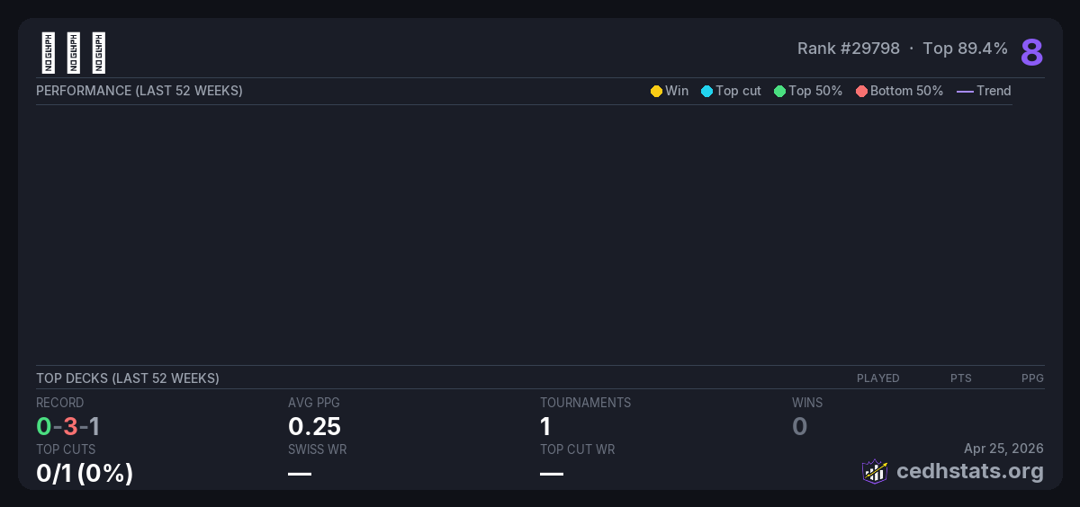This screenshot has height=507, width=1080.
Task: Sort by the PPG column header
Action: (x=1032, y=378)
